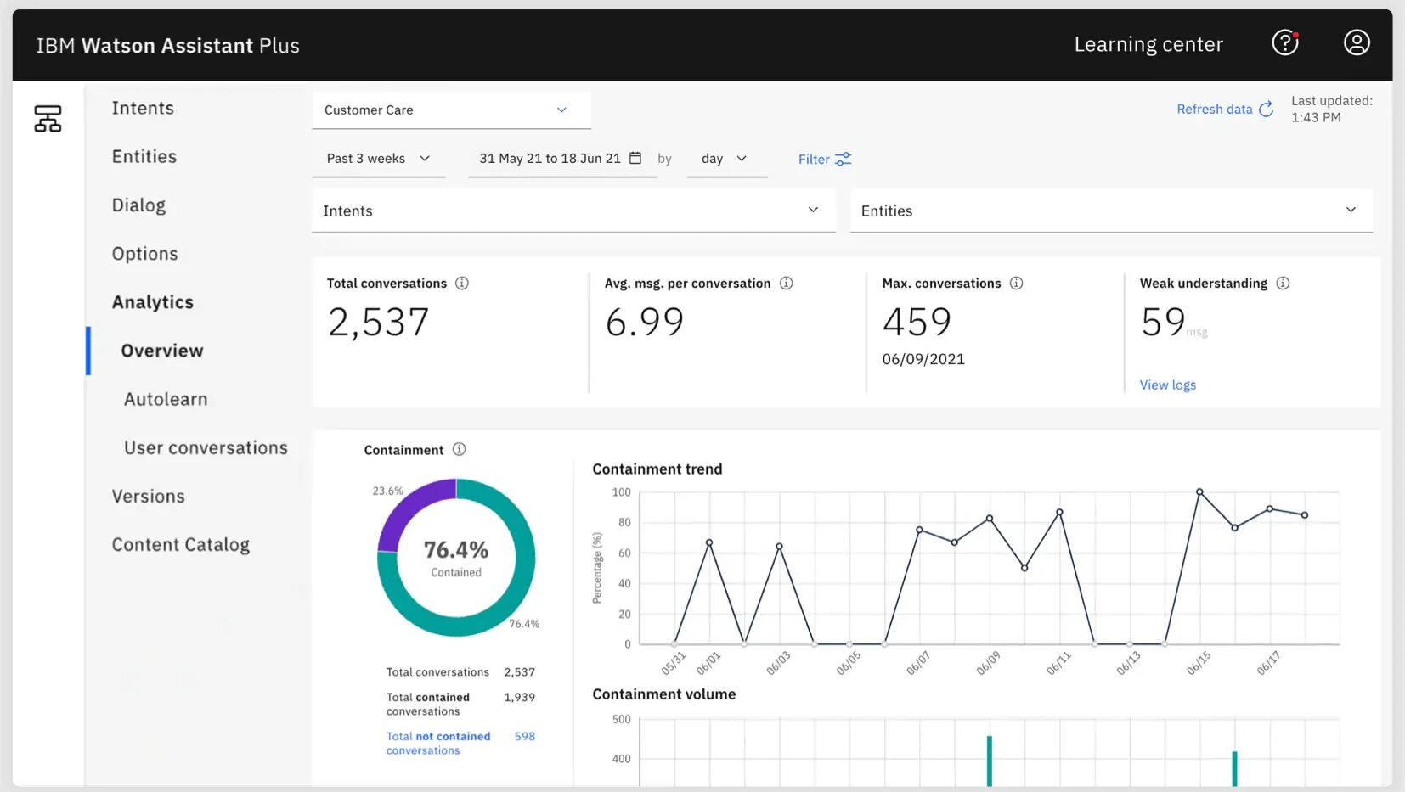Open the calendar icon in the date range field
This screenshot has height=792, width=1405.
pos(635,158)
